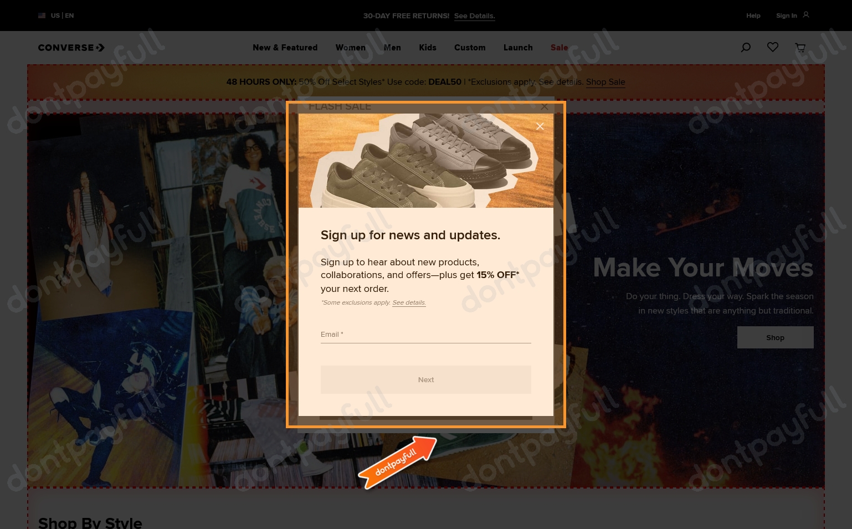Open the Custom menu
This screenshot has height=529, width=852.
[x=470, y=48]
